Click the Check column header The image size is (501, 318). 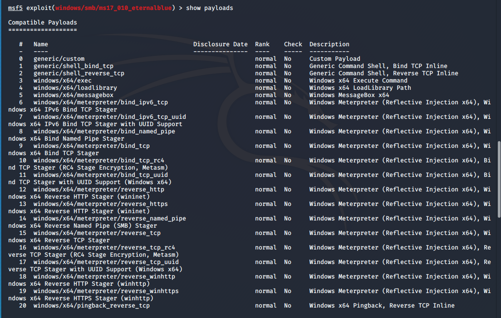[293, 44]
